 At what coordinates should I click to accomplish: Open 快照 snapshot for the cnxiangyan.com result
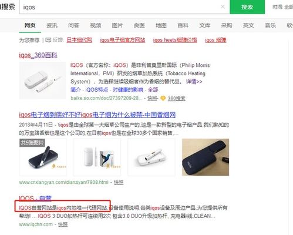119,182
